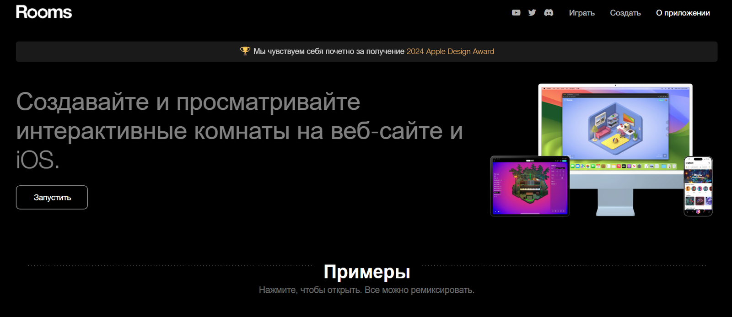Click the iPhone Explore screen image
This screenshot has width=732, height=317.
(698, 186)
